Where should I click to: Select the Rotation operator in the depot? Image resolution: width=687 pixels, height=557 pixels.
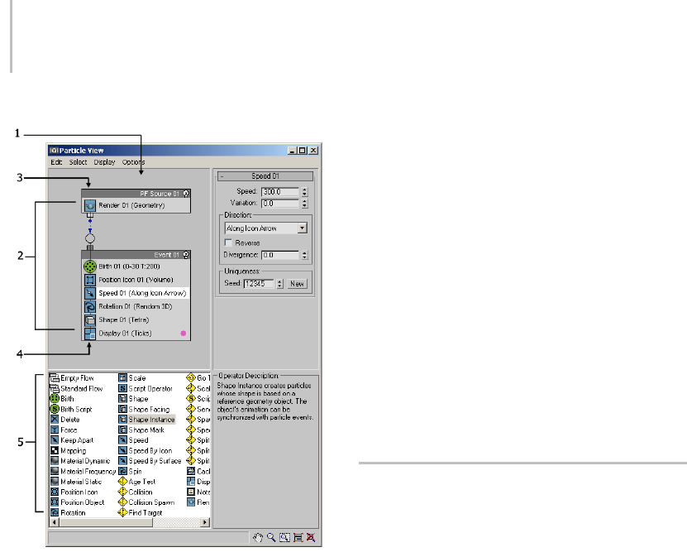pyautogui.click(x=68, y=512)
